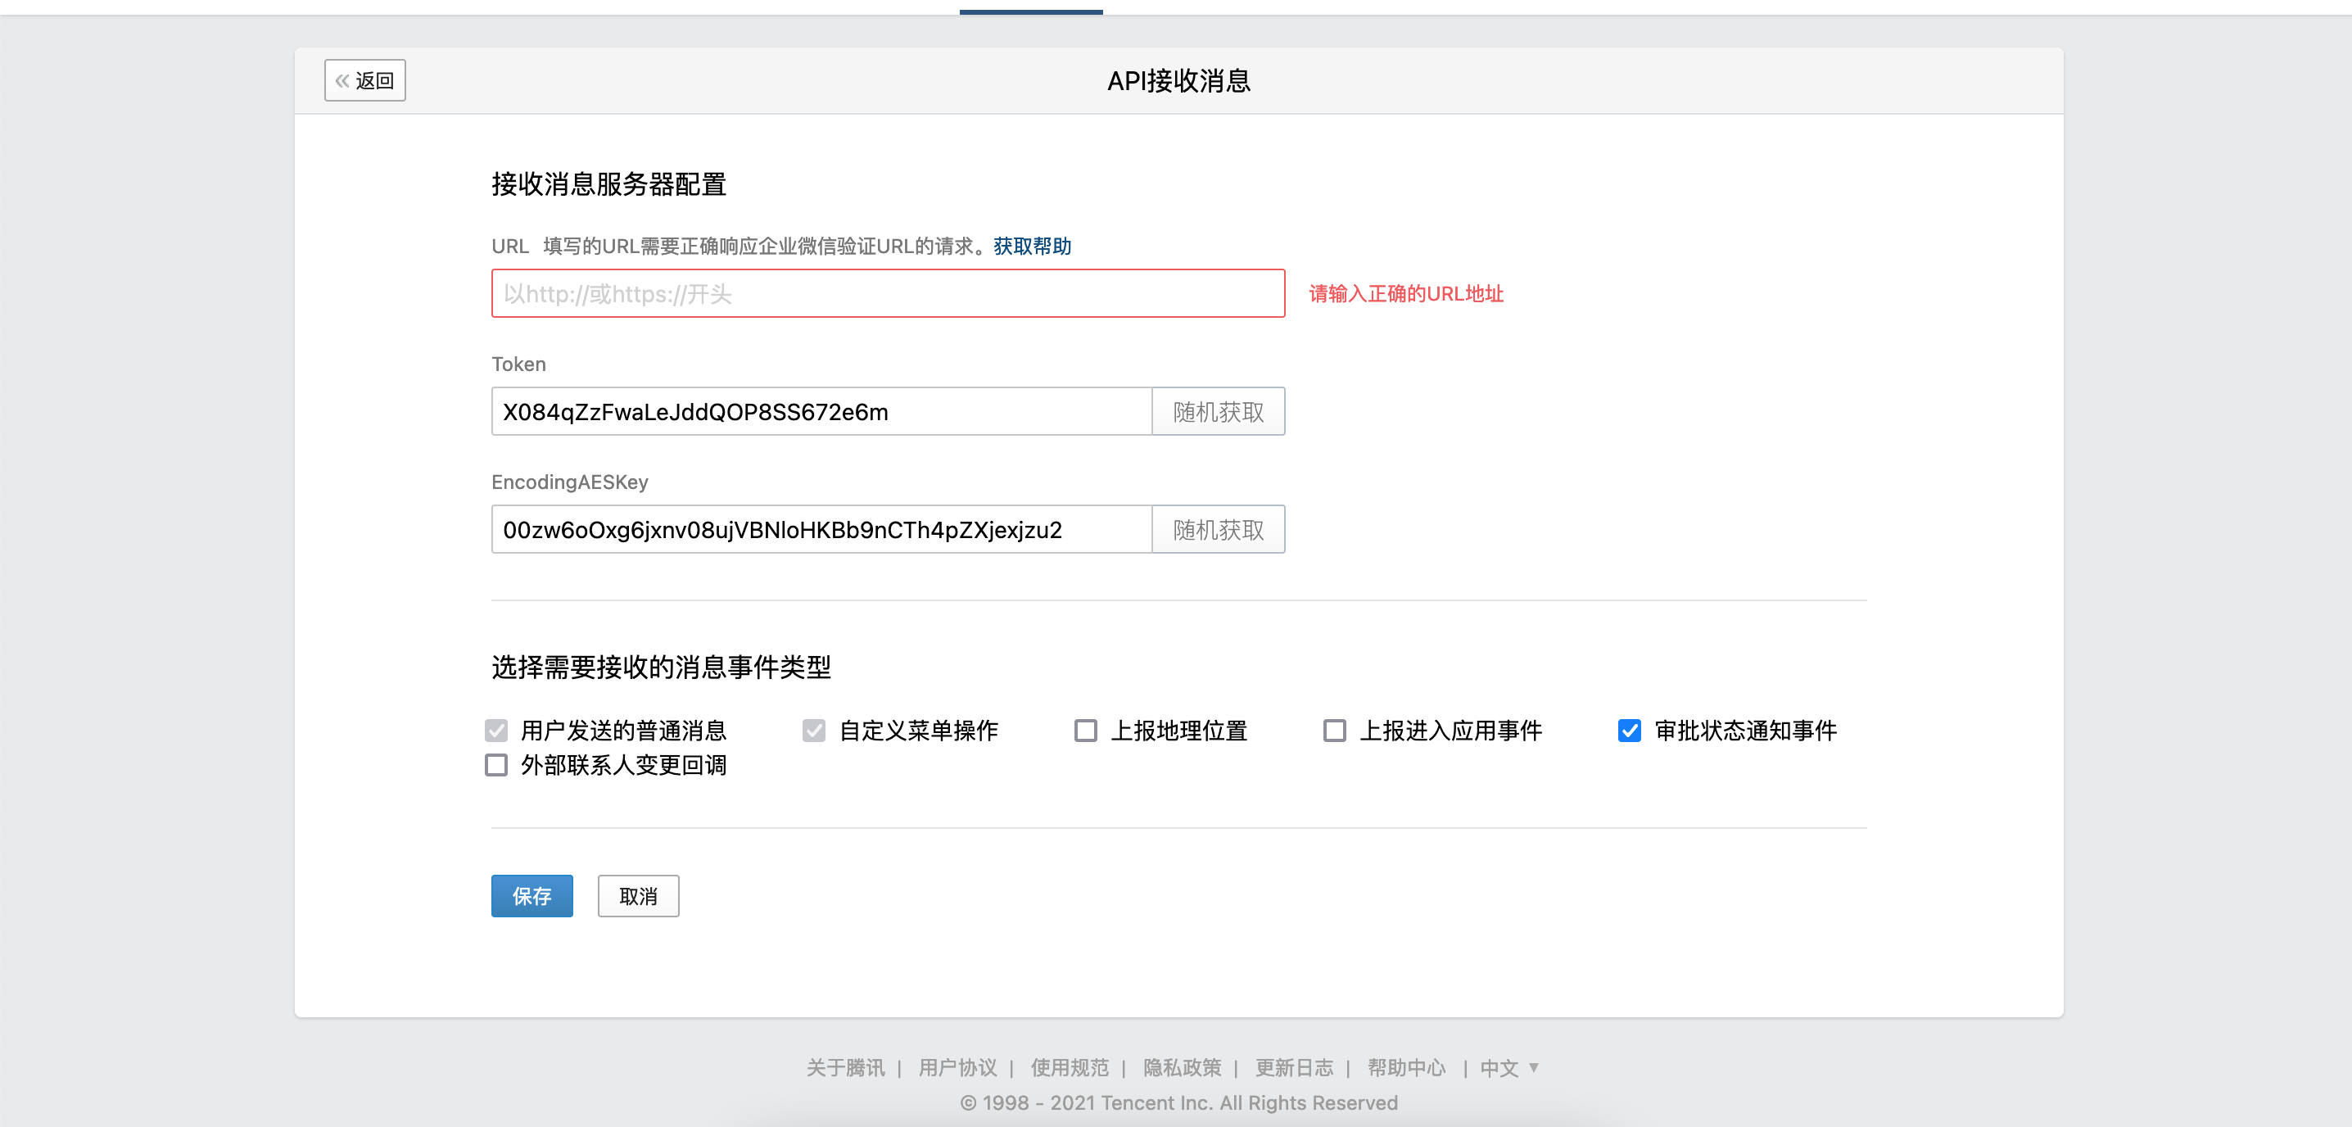The image size is (2352, 1127).
Task: Click the Token input field
Action: tap(821, 411)
